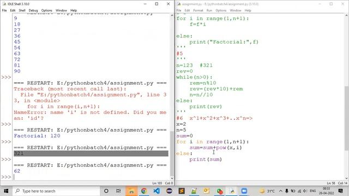Click editor window scrollbar up arrow

click(346, 16)
